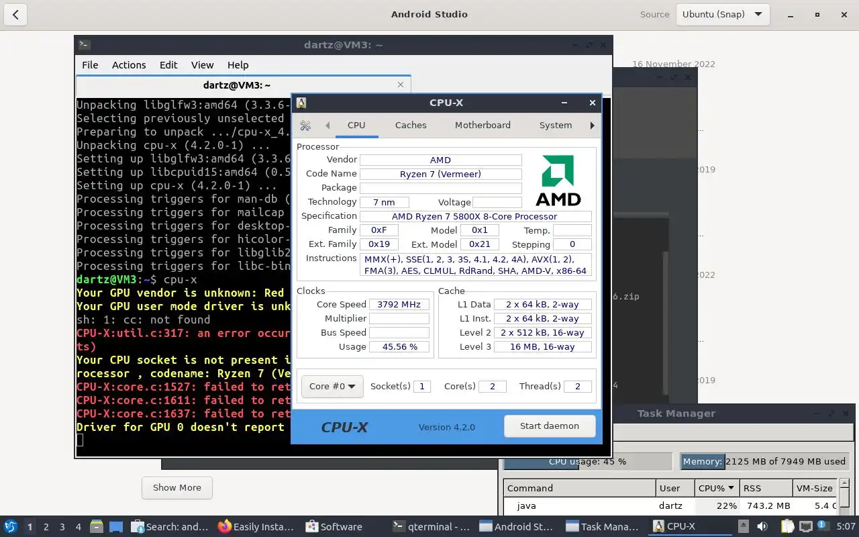Sort Task Manager by RSS column
The image size is (859, 537).
tap(766, 488)
